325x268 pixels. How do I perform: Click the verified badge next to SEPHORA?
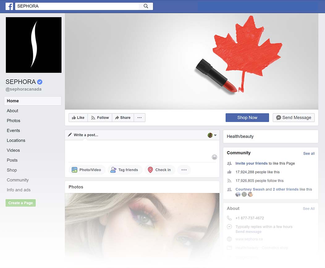point(40,82)
